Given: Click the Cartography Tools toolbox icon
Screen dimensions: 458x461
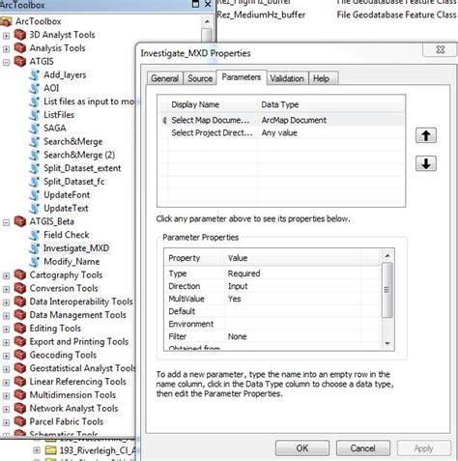Looking at the screenshot, I should coord(20,275).
